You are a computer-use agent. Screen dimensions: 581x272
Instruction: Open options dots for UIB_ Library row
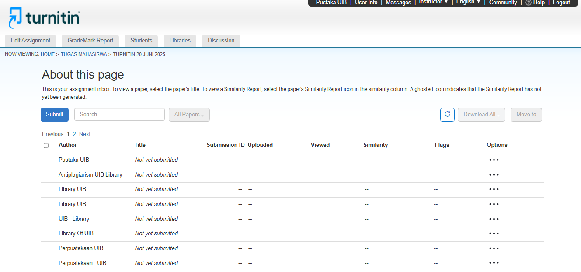(x=494, y=219)
